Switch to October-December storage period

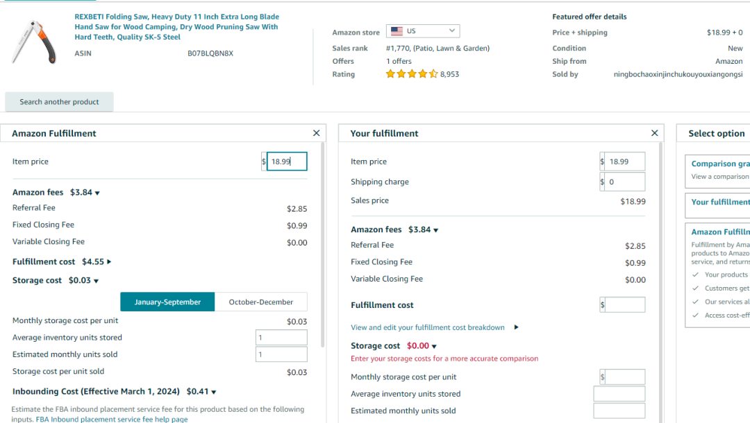click(261, 302)
